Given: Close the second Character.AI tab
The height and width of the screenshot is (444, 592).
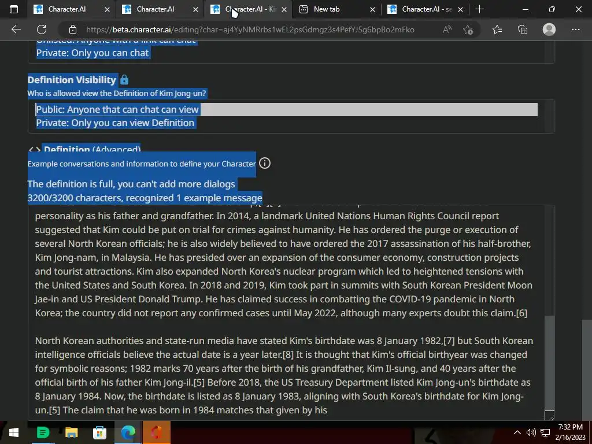Looking at the screenshot, I should coord(195,10).
